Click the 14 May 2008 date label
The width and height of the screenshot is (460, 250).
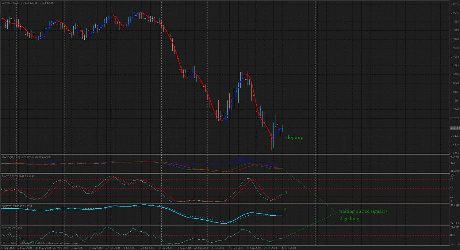pos(43,248)
